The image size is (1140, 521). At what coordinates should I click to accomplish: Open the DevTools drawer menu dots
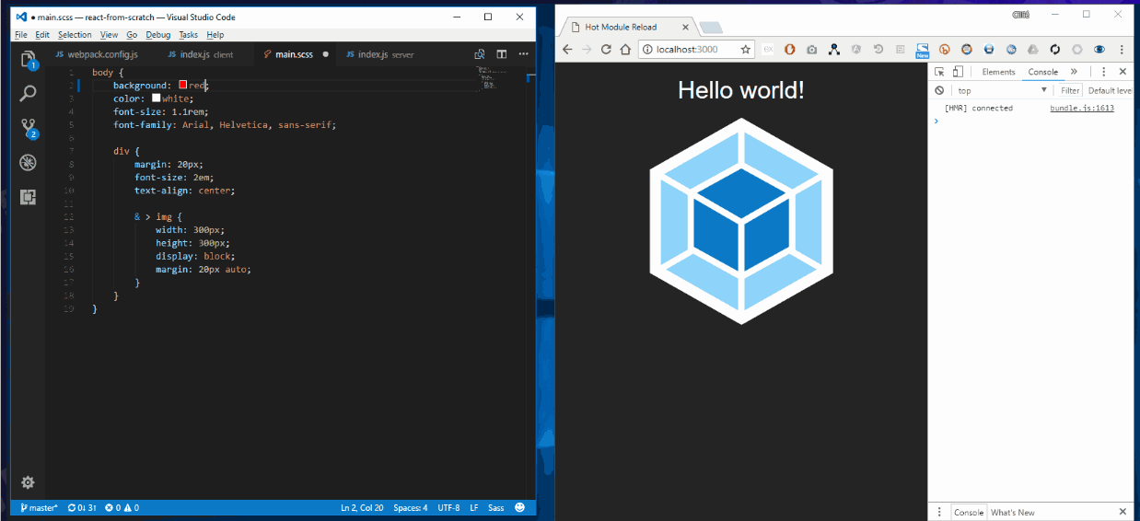[939, 512]
